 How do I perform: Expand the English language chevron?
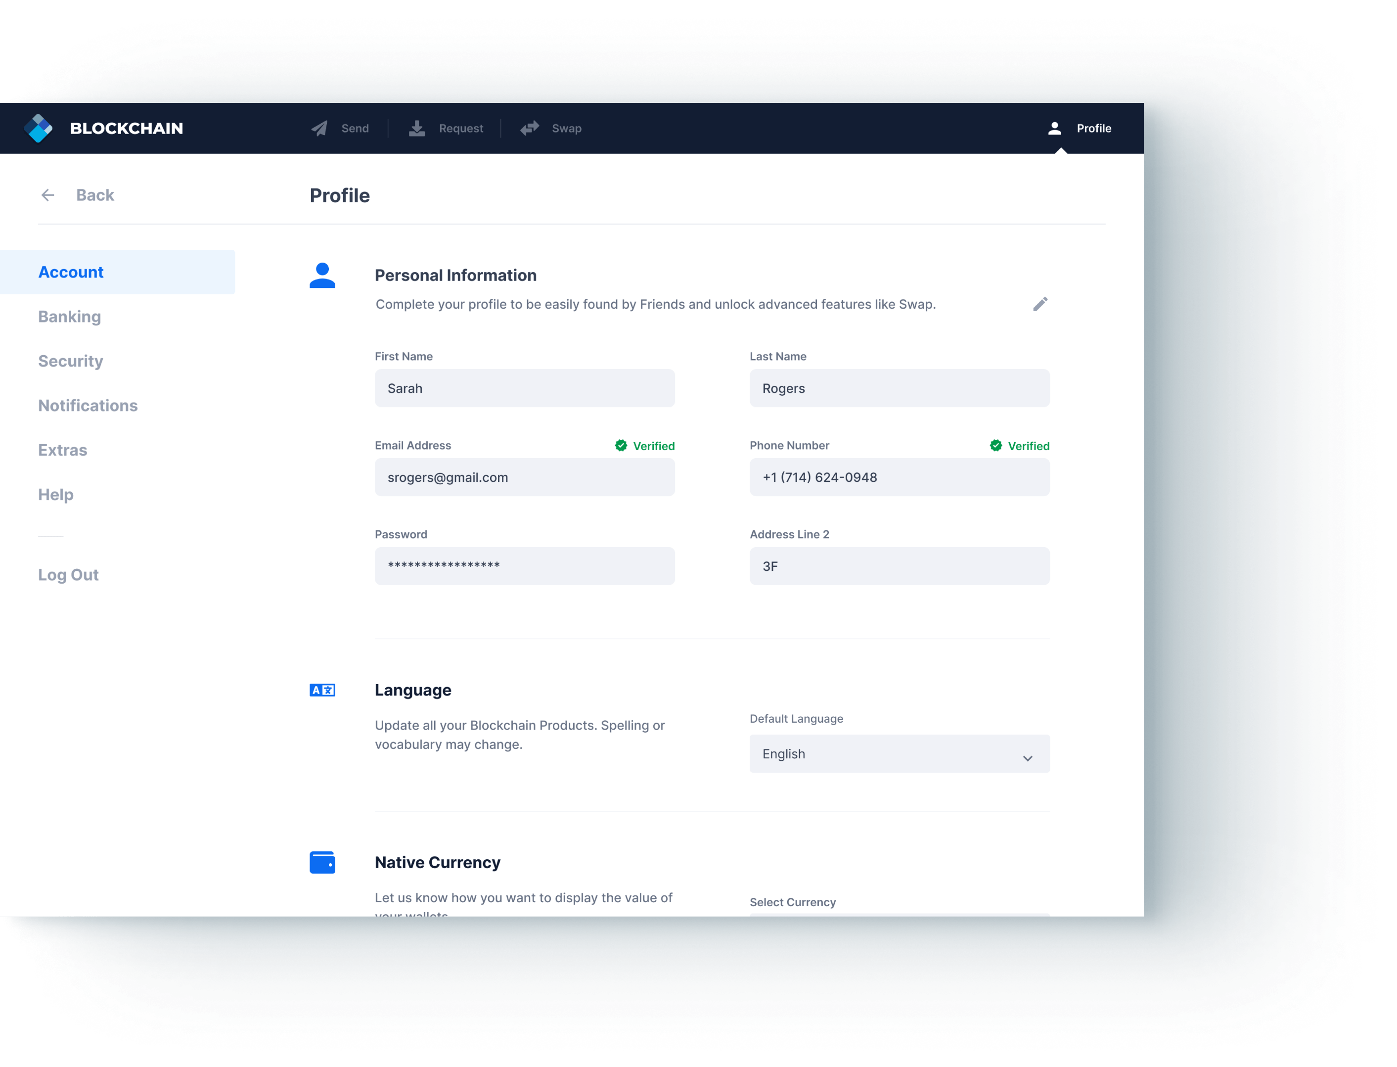coord(1028,758)
